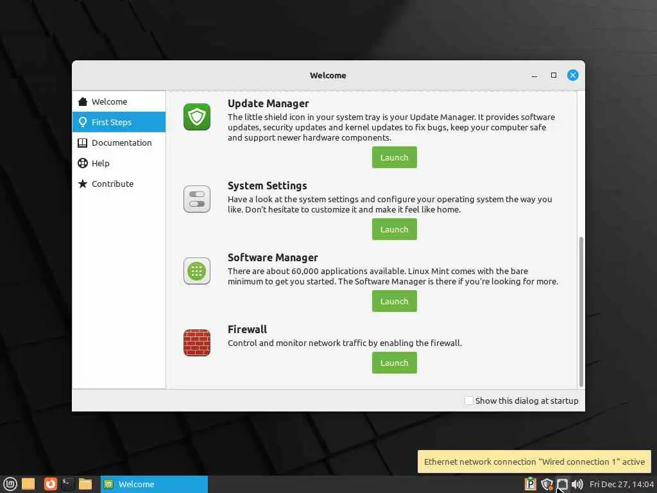Screen dimensions: 657x493
Task: Open the volume speaker tray icon
Action: click(577, 484)
